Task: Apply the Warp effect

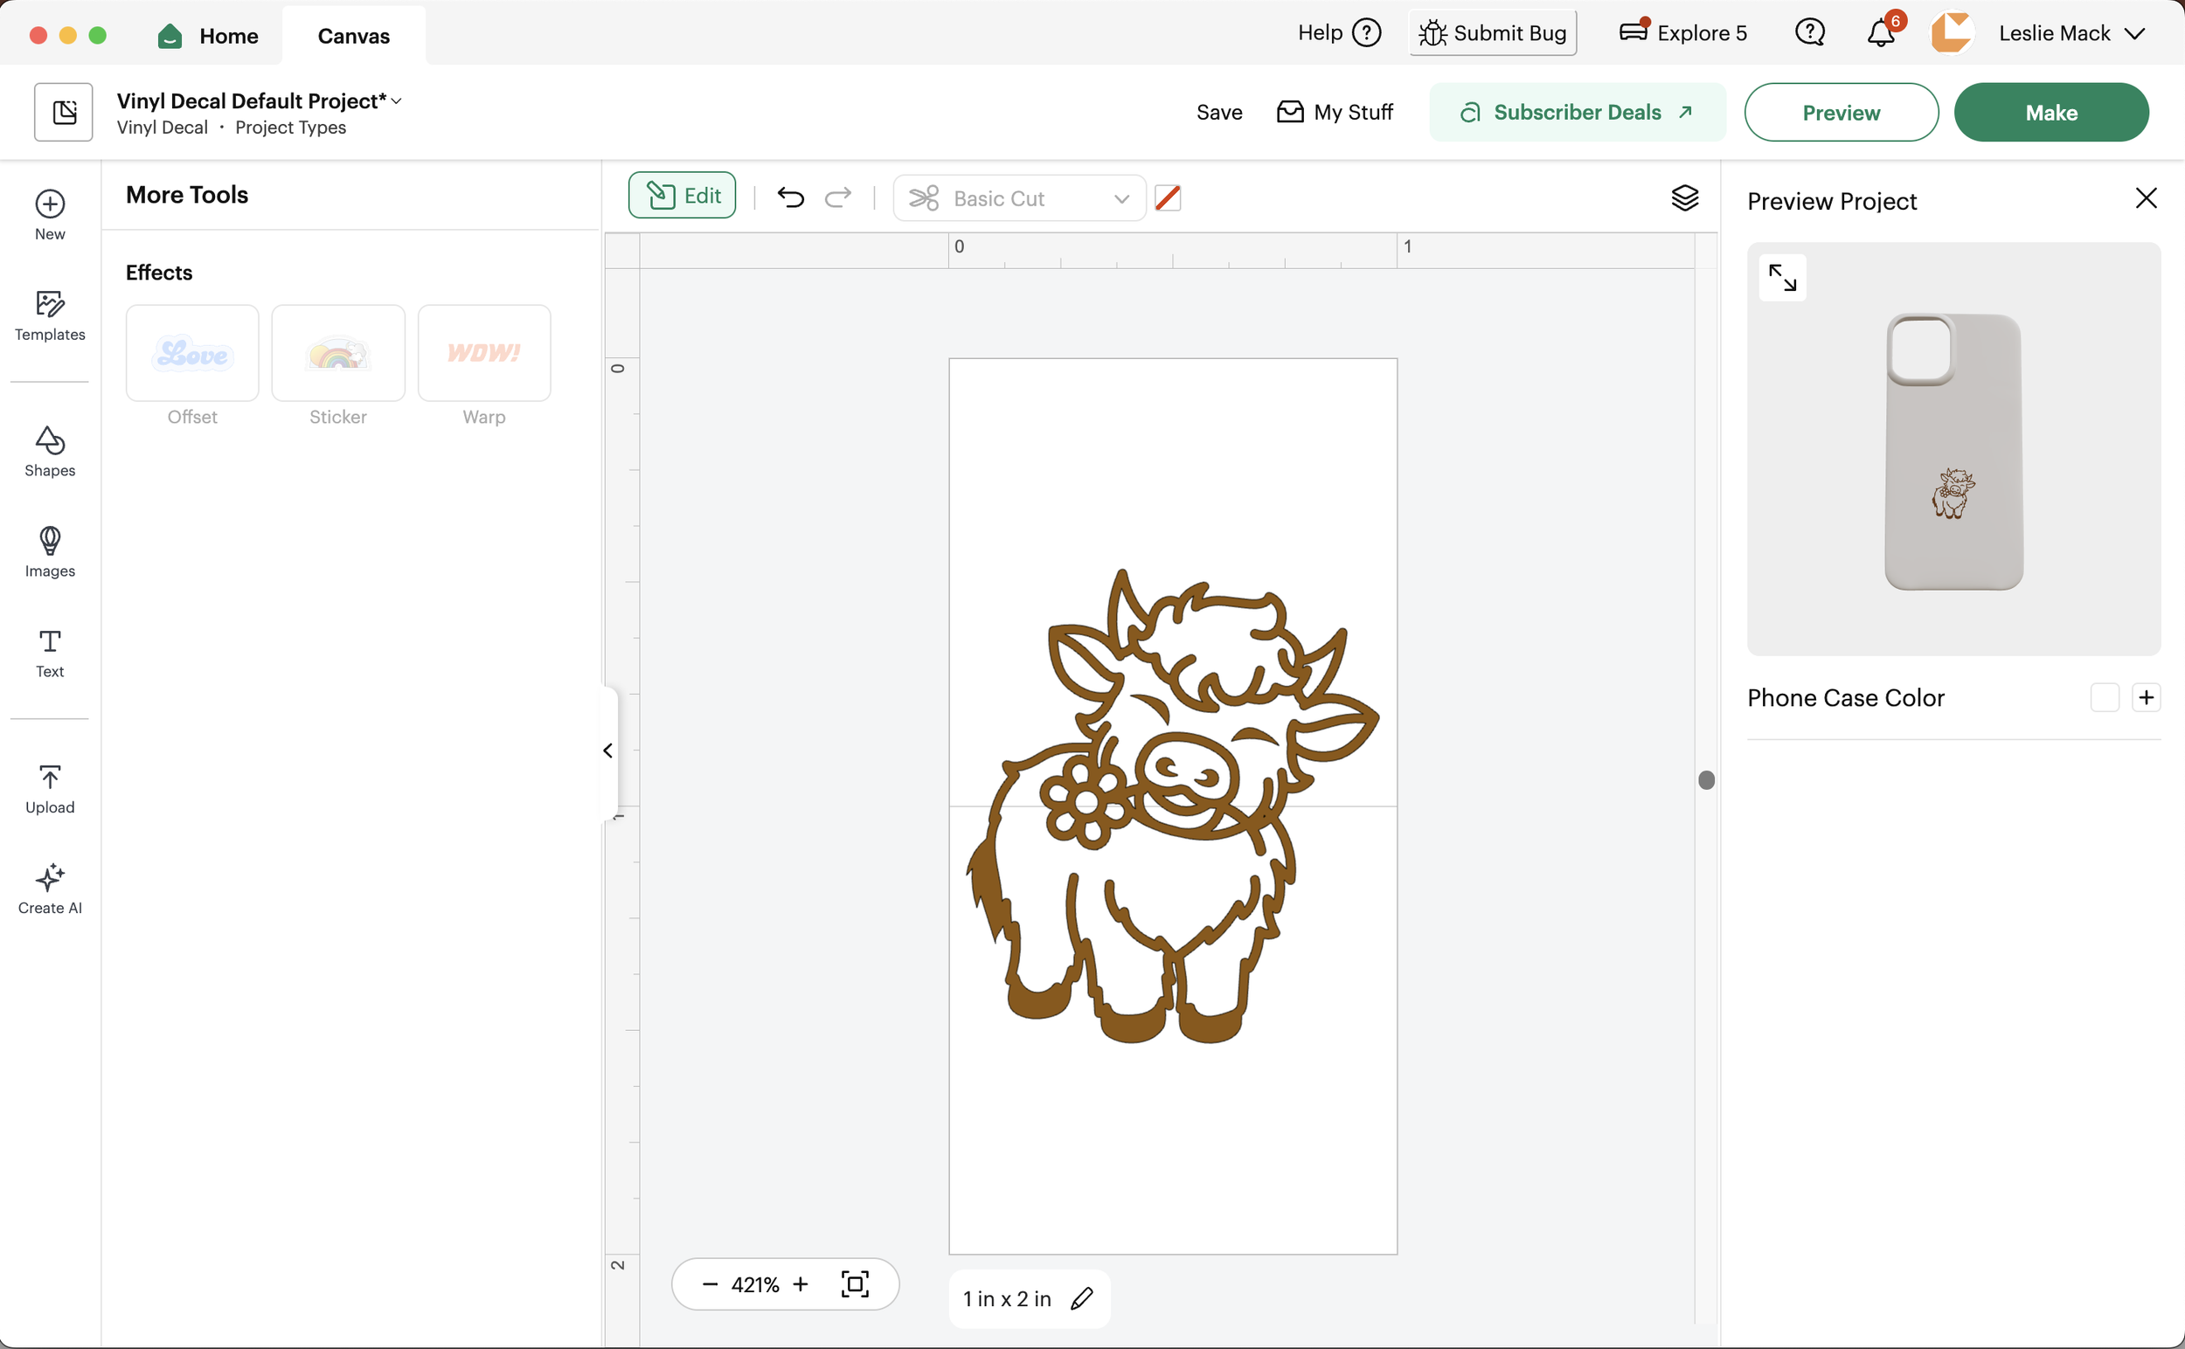Action: [484, 352]
